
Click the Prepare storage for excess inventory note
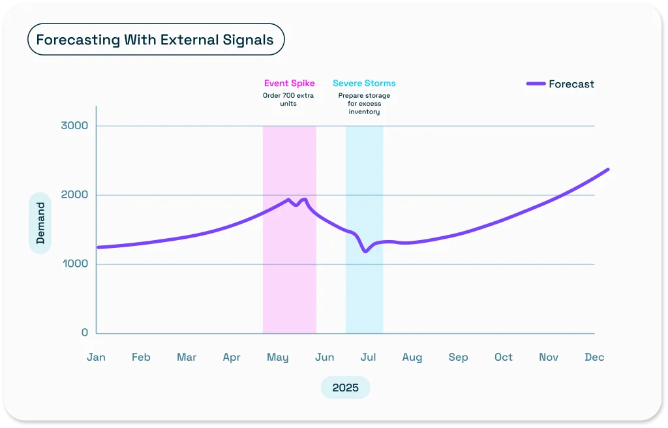(x=364, y=104)
